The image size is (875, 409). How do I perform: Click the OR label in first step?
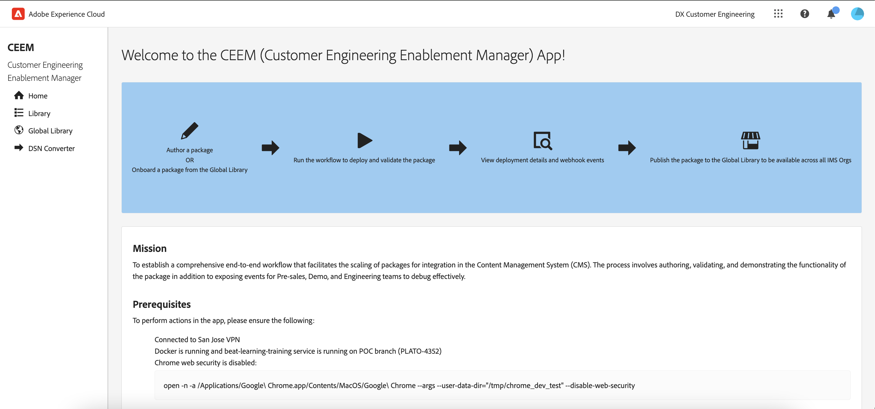click(190, 160)
